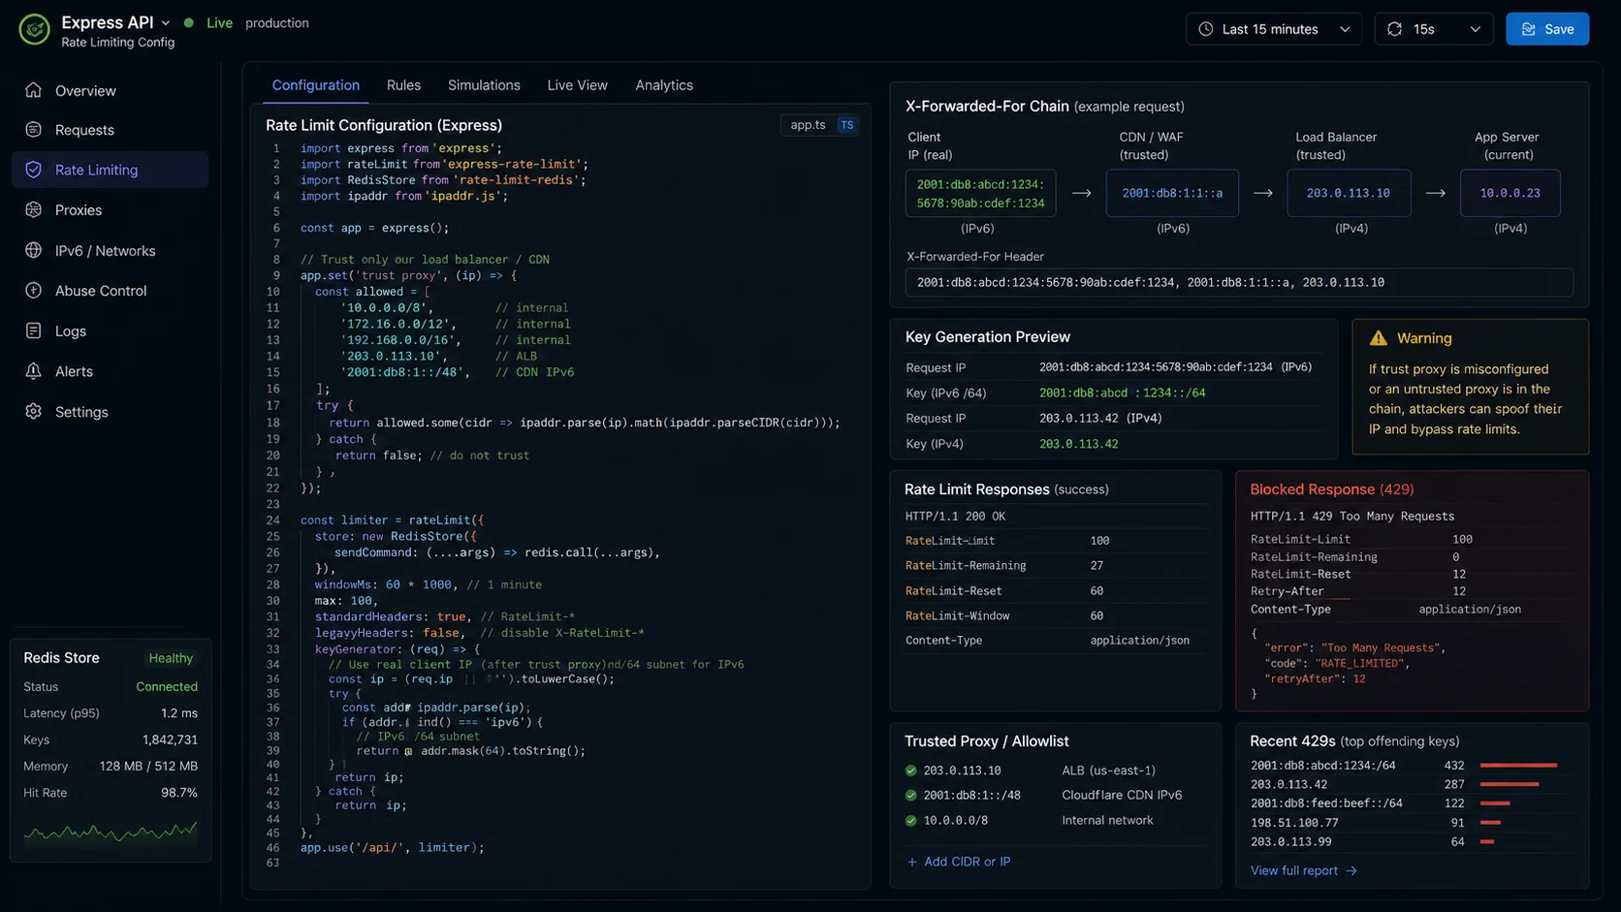The height and width of the screenshot is (912, 1621).
Task: Click the green check beside 10.0.0.0/8
Action: click(911, 821)
